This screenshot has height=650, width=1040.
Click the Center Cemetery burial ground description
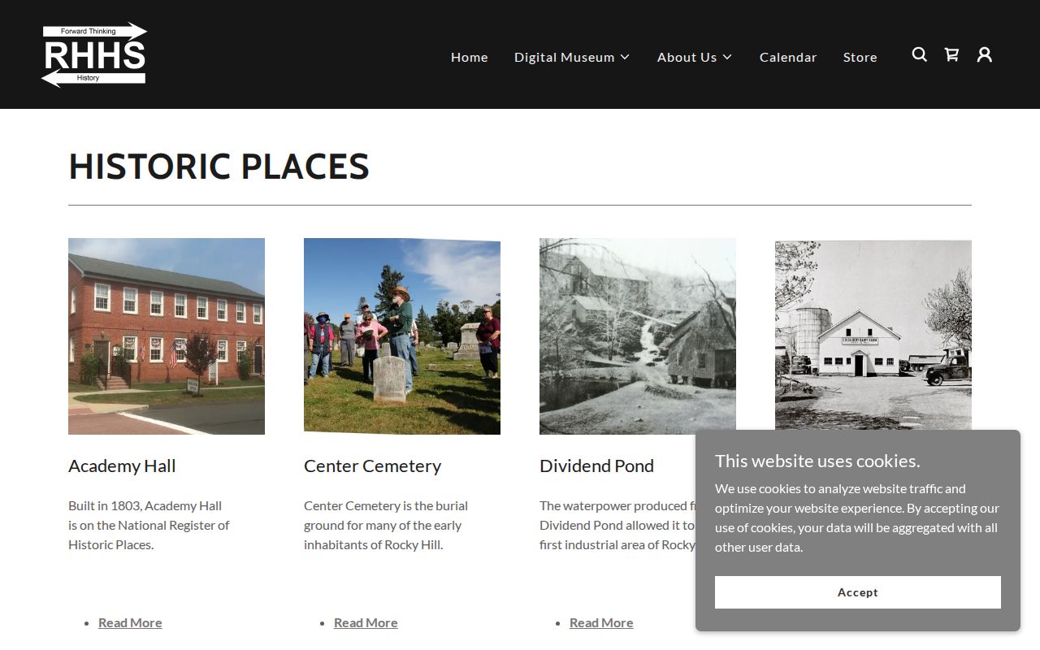pyautogui.click(x=386, y=525)
